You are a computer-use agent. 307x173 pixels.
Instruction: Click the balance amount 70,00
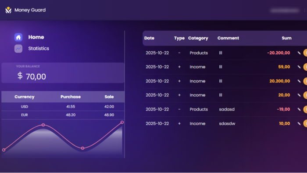click(36, 76)
